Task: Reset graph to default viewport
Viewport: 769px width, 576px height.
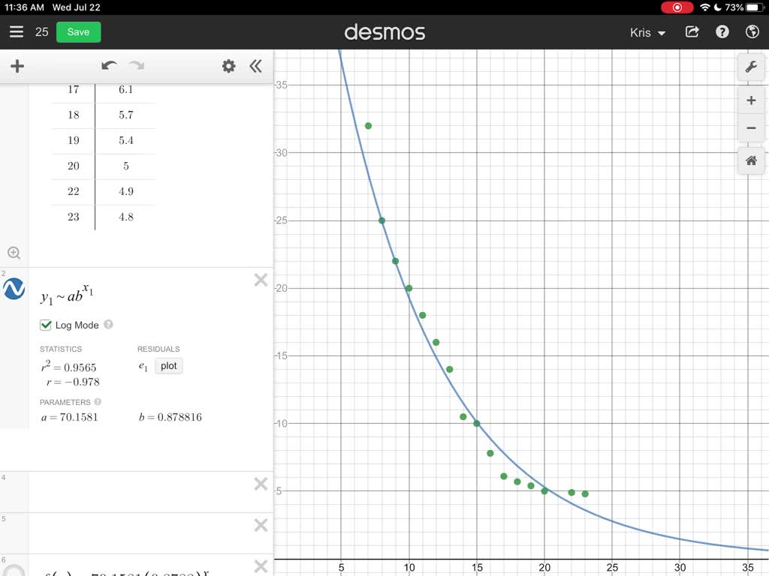Action: 750,160
